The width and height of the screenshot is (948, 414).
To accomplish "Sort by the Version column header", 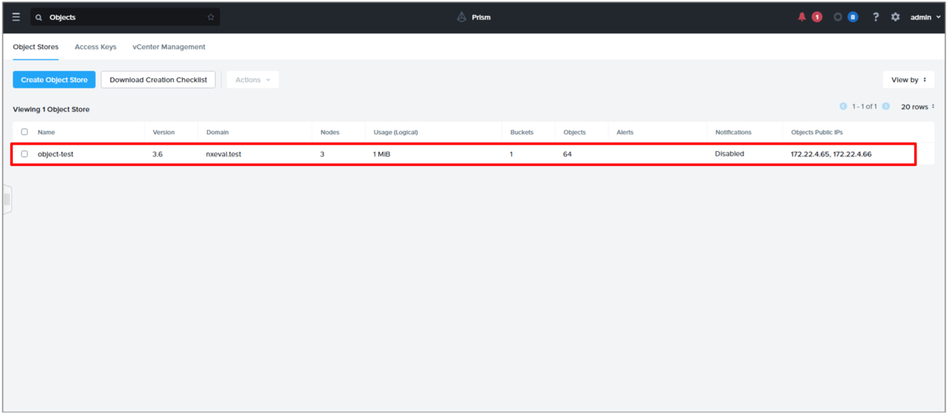I will 164,132.
